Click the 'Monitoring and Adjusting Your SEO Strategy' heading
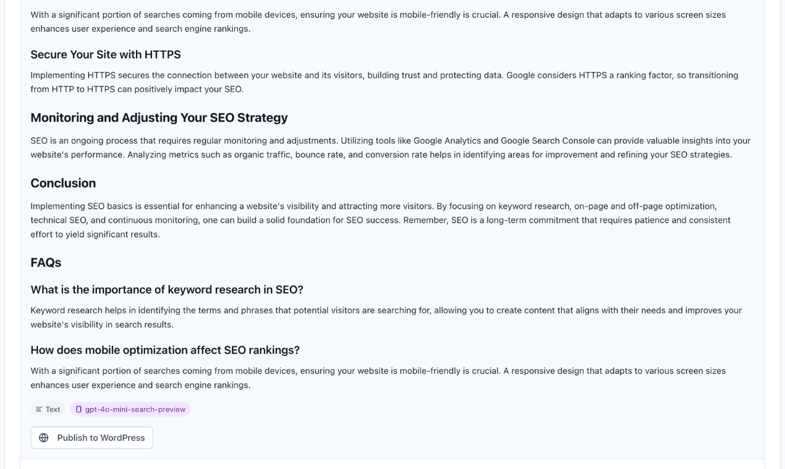This screenshot has width=785, height=469. click(159, 117)
